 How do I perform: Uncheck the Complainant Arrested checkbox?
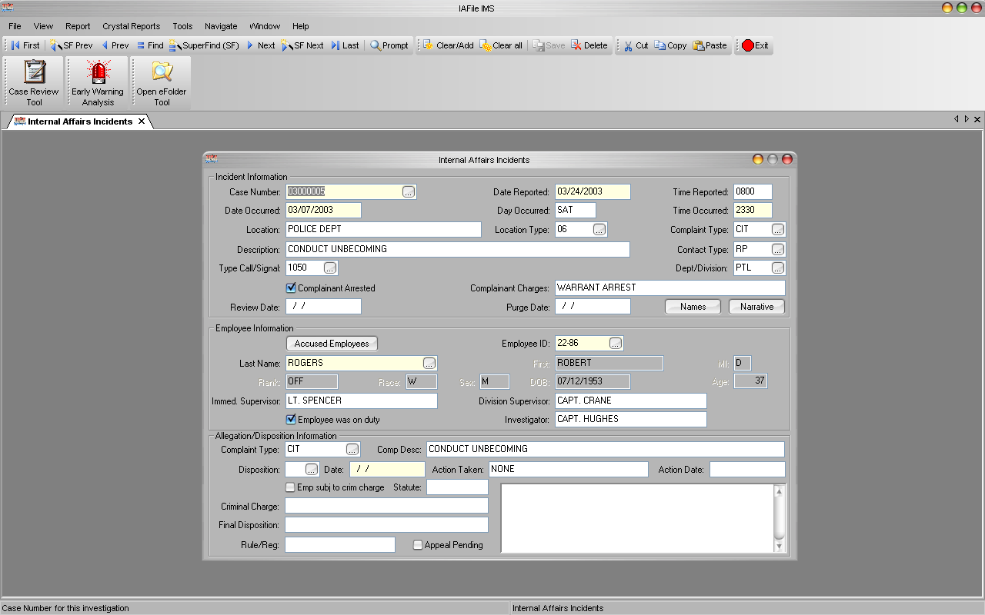291,288
